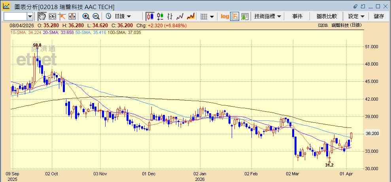This screenshot has width=391, height=182.
Task: Select the hand pan tool
Action: (x=42, y=17)
